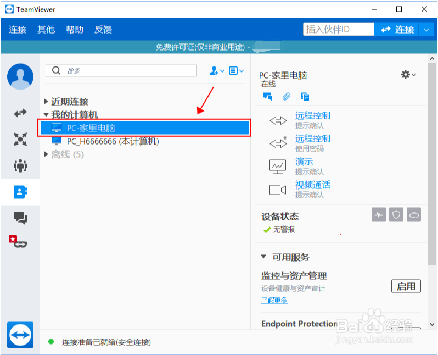438x355 pixels.
Task: Click the 视频通话 camera icon
Action: click(277, 190)
